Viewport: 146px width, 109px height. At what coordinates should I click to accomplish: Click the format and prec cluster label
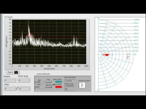[x=70, y=78]
